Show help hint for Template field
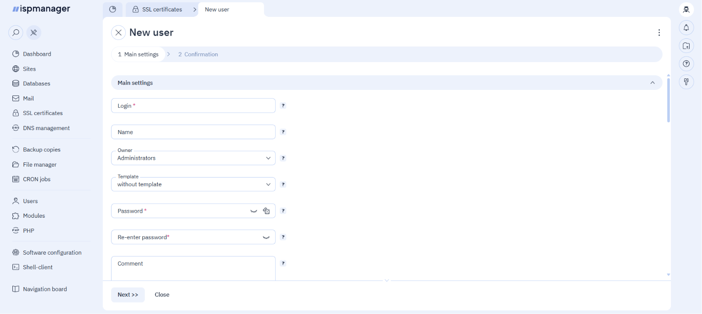The image size is (702, 314). point(283,184)
